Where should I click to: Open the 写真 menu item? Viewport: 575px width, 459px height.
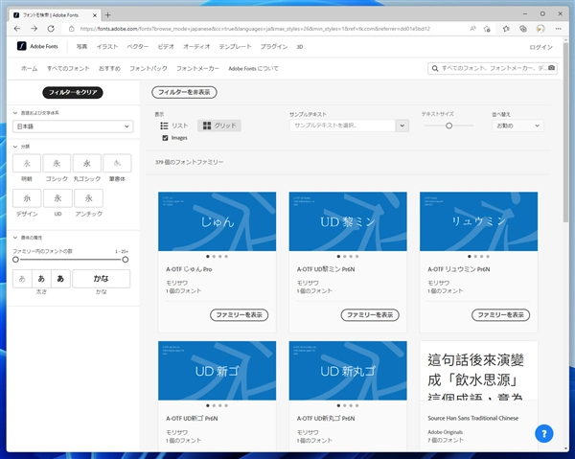tap(81, 47)
